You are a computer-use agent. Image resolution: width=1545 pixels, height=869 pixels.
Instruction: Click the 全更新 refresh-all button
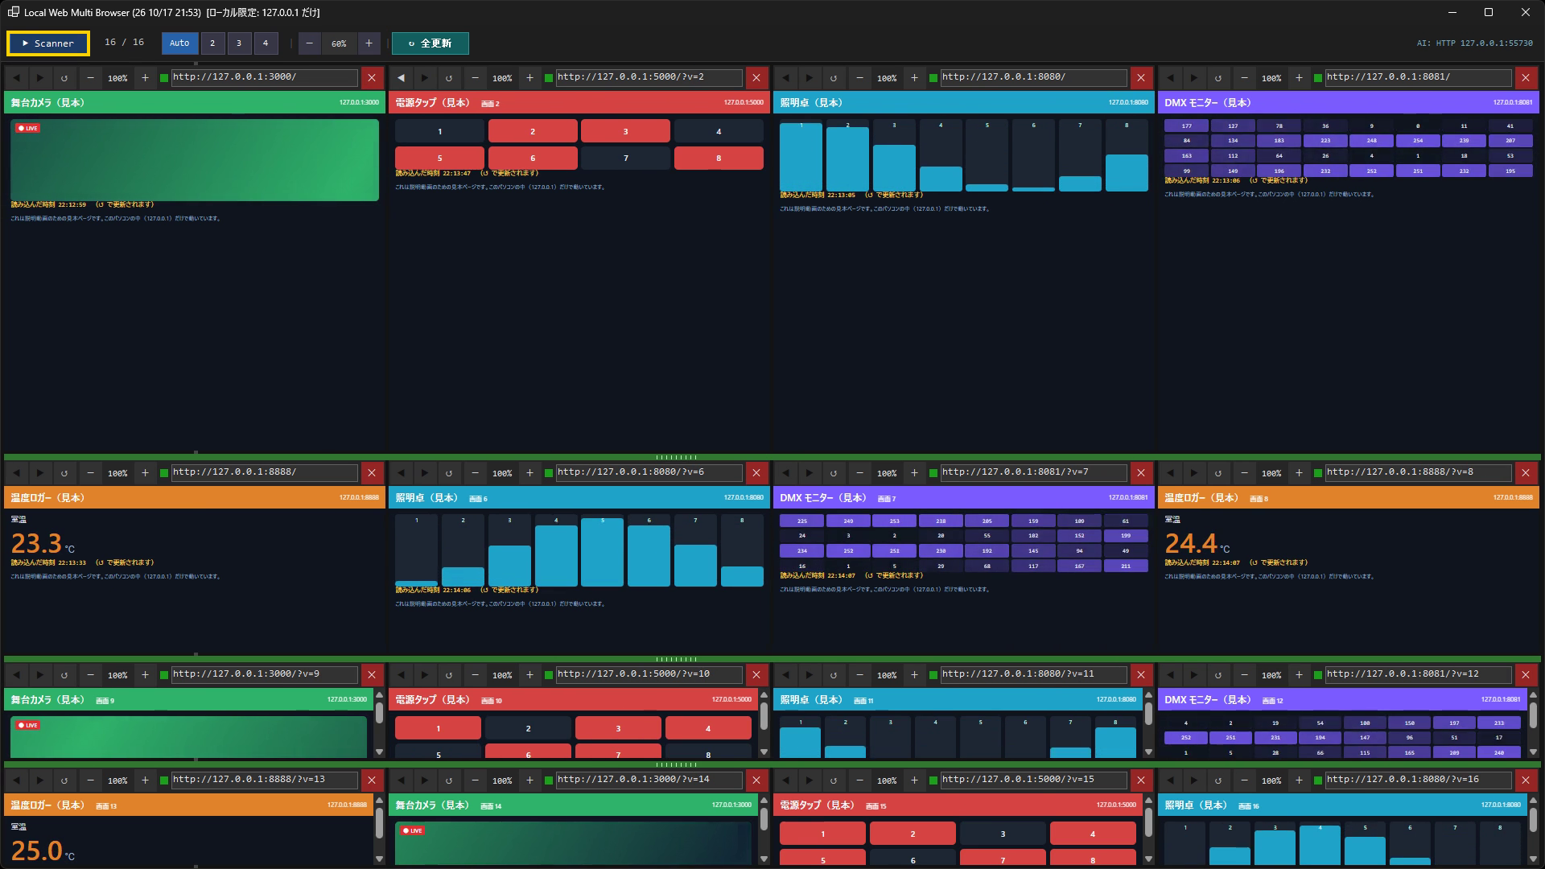point(430,43)
